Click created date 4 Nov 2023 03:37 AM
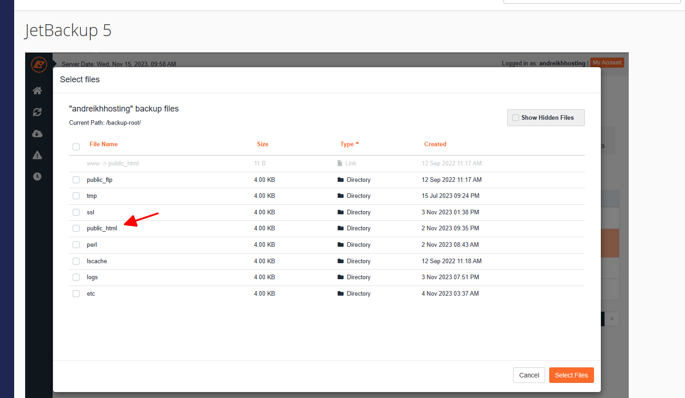 [x=450, y=293]
